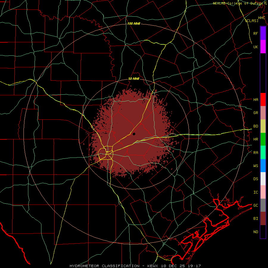Click the "50 NMI" range ring label
This screenshot has height=268, width=268.
(134, 79)
